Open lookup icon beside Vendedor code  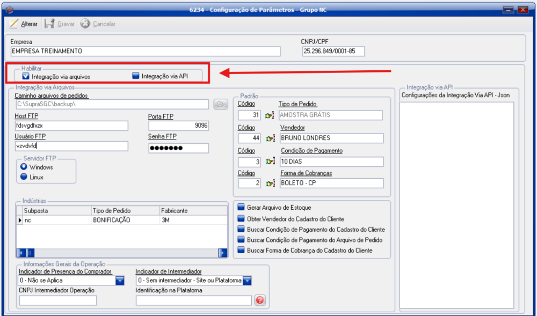pos(270,138)
